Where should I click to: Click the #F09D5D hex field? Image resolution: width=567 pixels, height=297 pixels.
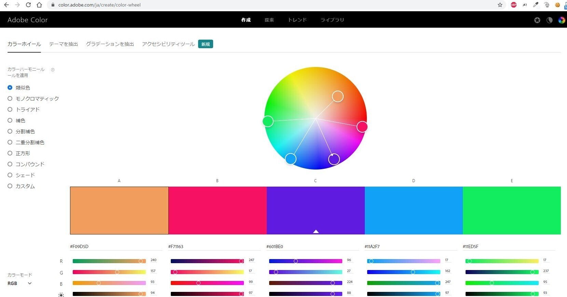[116, 246]
